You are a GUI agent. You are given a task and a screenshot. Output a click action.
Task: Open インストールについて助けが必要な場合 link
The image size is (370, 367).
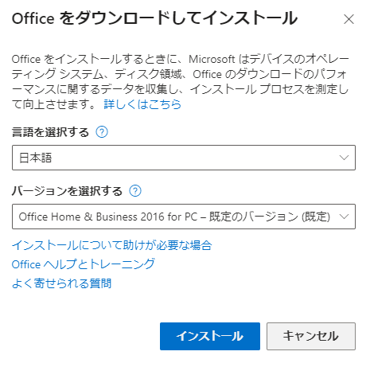(111, 245)
